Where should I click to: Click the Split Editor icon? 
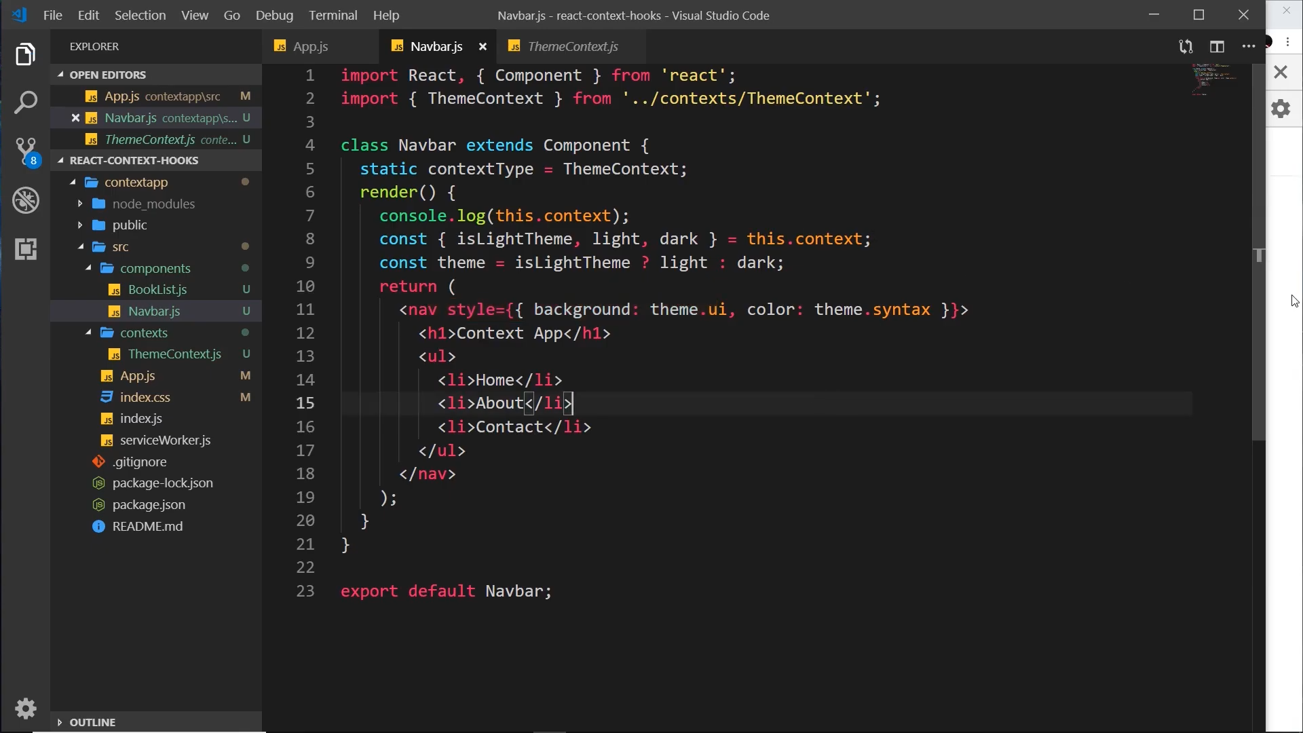point(1217,47)
